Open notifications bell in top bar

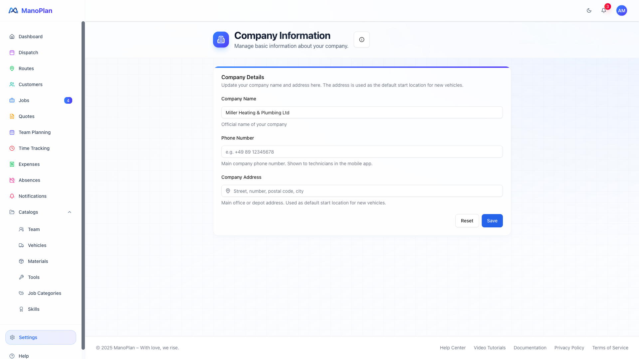pyautogui.click(x=604, y=11)
